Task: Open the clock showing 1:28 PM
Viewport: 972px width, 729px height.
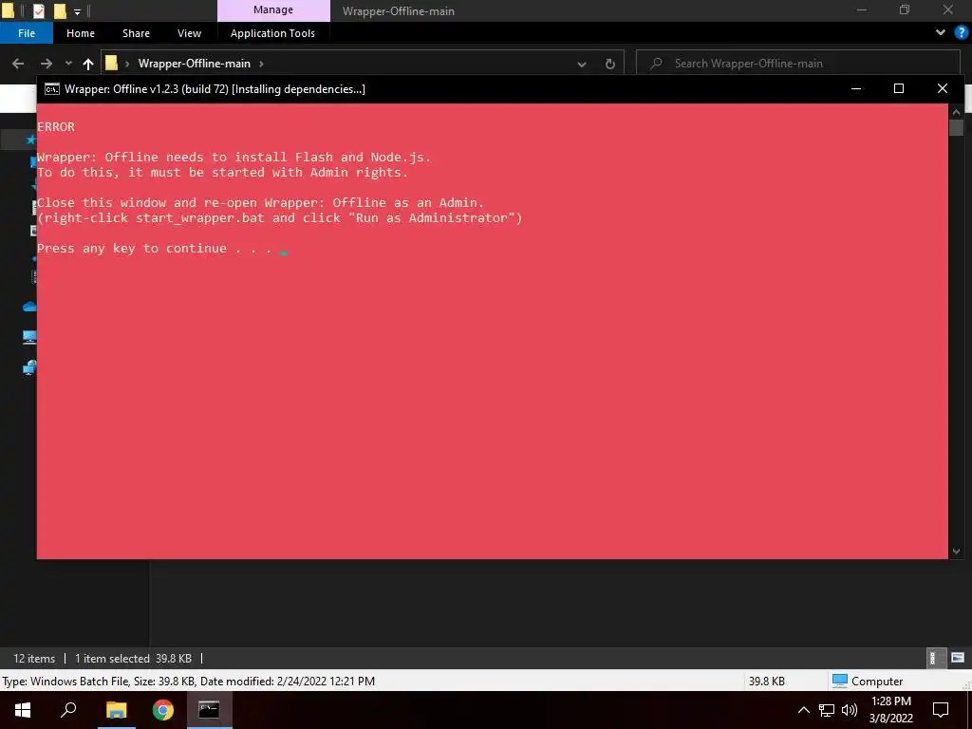Action: pos(890,710)
